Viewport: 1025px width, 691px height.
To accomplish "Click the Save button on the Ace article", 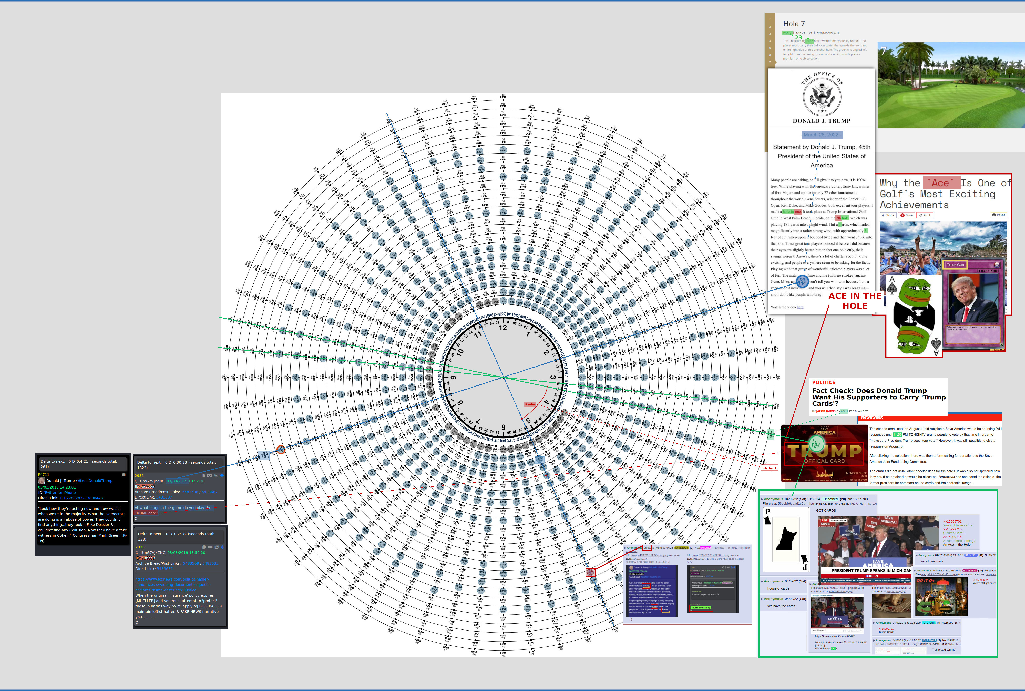I will (x=906, y=215).
